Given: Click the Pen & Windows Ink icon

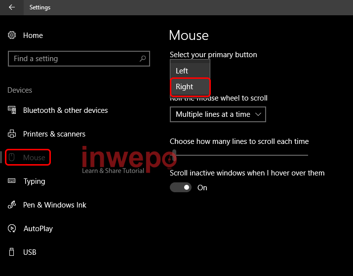Looking at the screenshot, I should tap(12, 205).
